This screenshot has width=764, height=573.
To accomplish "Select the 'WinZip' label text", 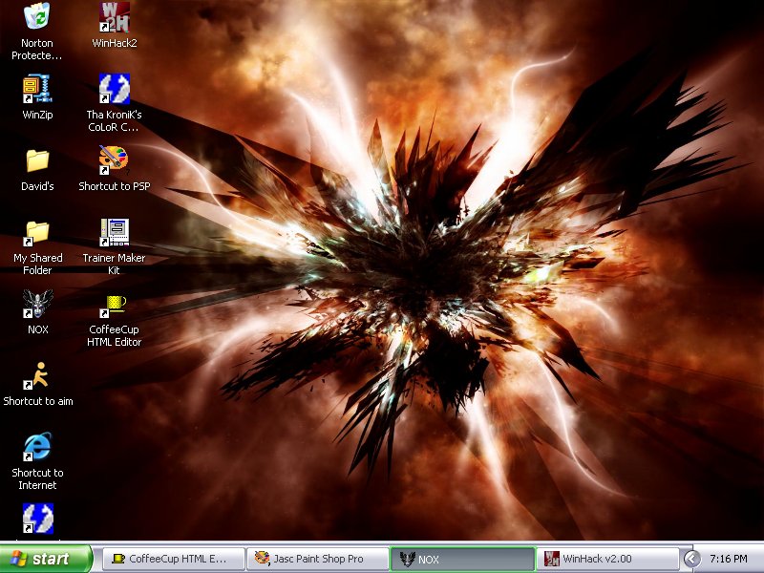I will coord(37,115).
